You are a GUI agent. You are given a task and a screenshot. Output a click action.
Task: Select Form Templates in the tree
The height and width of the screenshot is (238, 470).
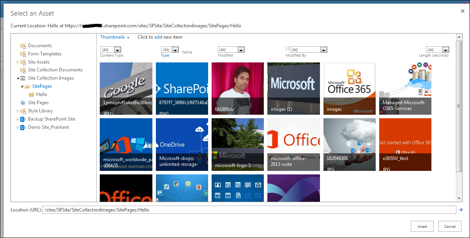tap(45, 54)
